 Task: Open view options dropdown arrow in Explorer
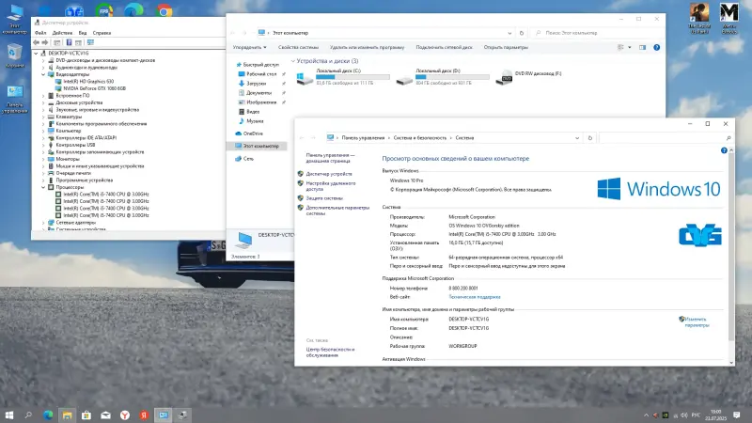pyautogui.click(x=630, y=48)
